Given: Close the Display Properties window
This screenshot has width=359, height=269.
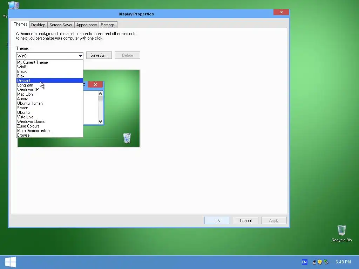Looking at the screenshot, I should click(x=281, y=12).
